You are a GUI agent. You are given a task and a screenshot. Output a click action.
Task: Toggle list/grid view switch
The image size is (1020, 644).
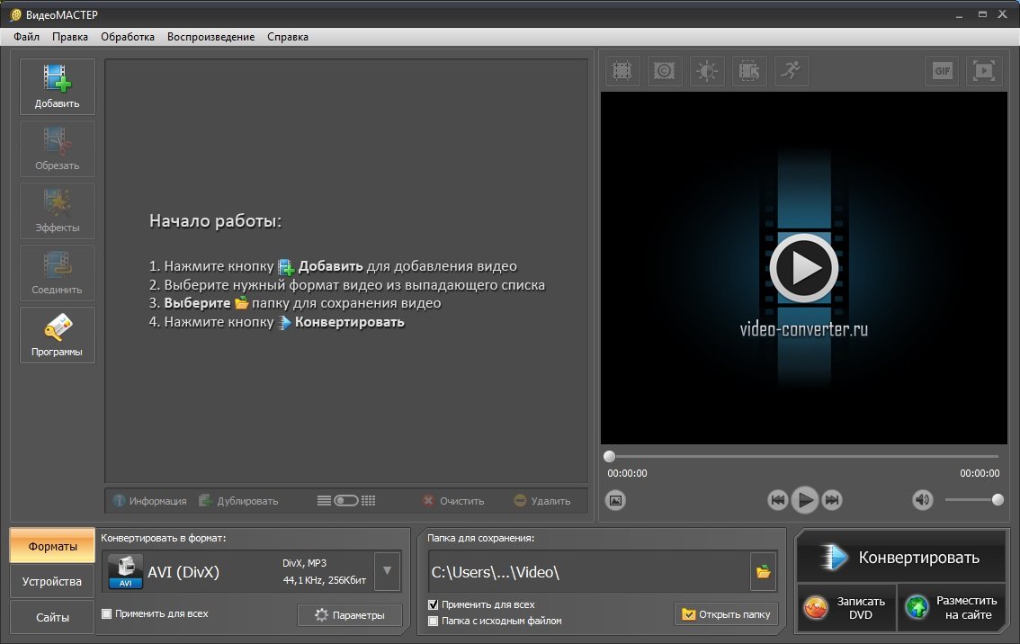tap(346, 501)
